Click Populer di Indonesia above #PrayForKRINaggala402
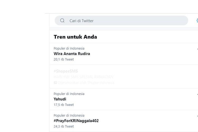This screenshot has width=198, height=132. click(69, 115)
